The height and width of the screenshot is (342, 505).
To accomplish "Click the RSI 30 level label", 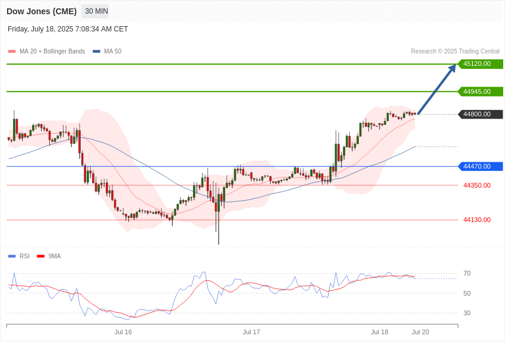I will (x=467, y=313).
